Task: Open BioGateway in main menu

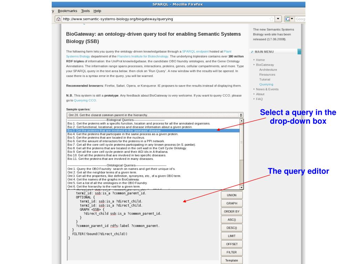Action: click(265, 65)
